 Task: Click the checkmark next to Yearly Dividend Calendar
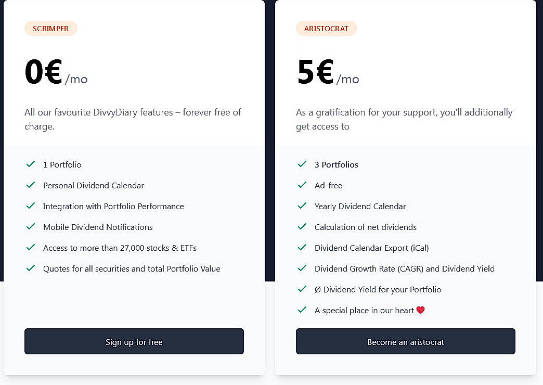pos(302,206)
